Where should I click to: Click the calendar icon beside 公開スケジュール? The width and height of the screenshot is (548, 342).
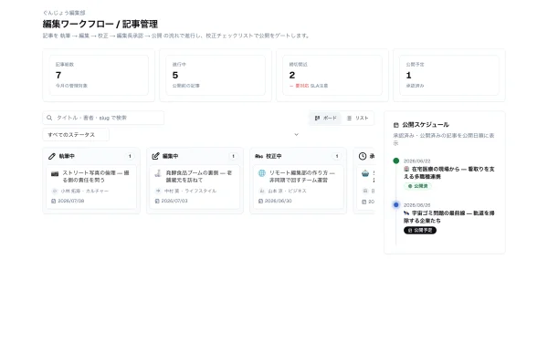(396, 125)
